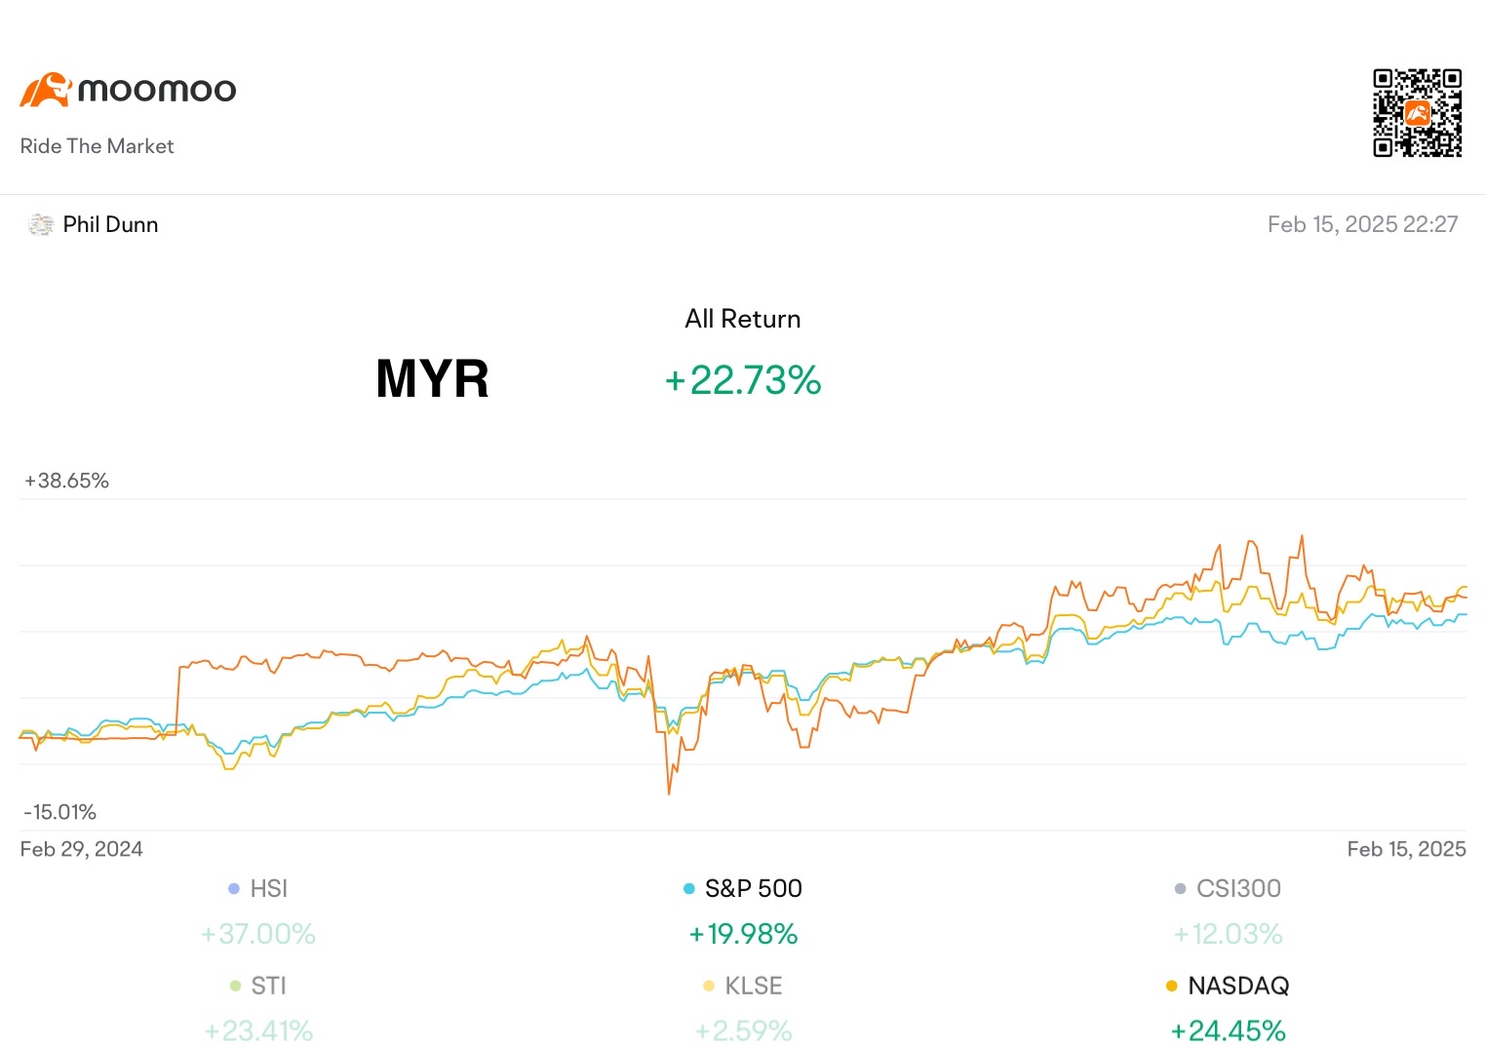Click the Feb 29, 2024 start date
This screenshot has height=1049, width=1486.
point(81,849)
